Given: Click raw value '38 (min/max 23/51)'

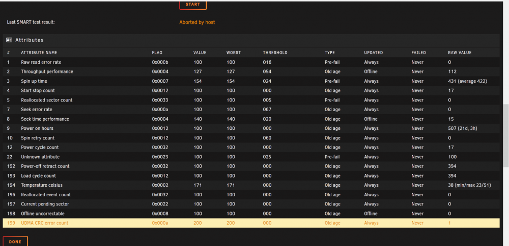Looking at the screenshot, I should (x=469, y=185).
